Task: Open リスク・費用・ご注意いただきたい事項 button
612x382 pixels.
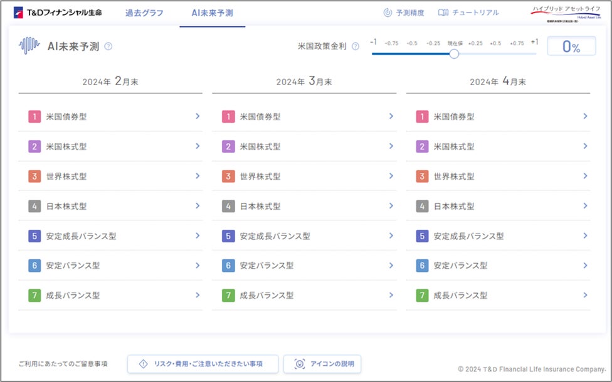Action: click(203, 364)
